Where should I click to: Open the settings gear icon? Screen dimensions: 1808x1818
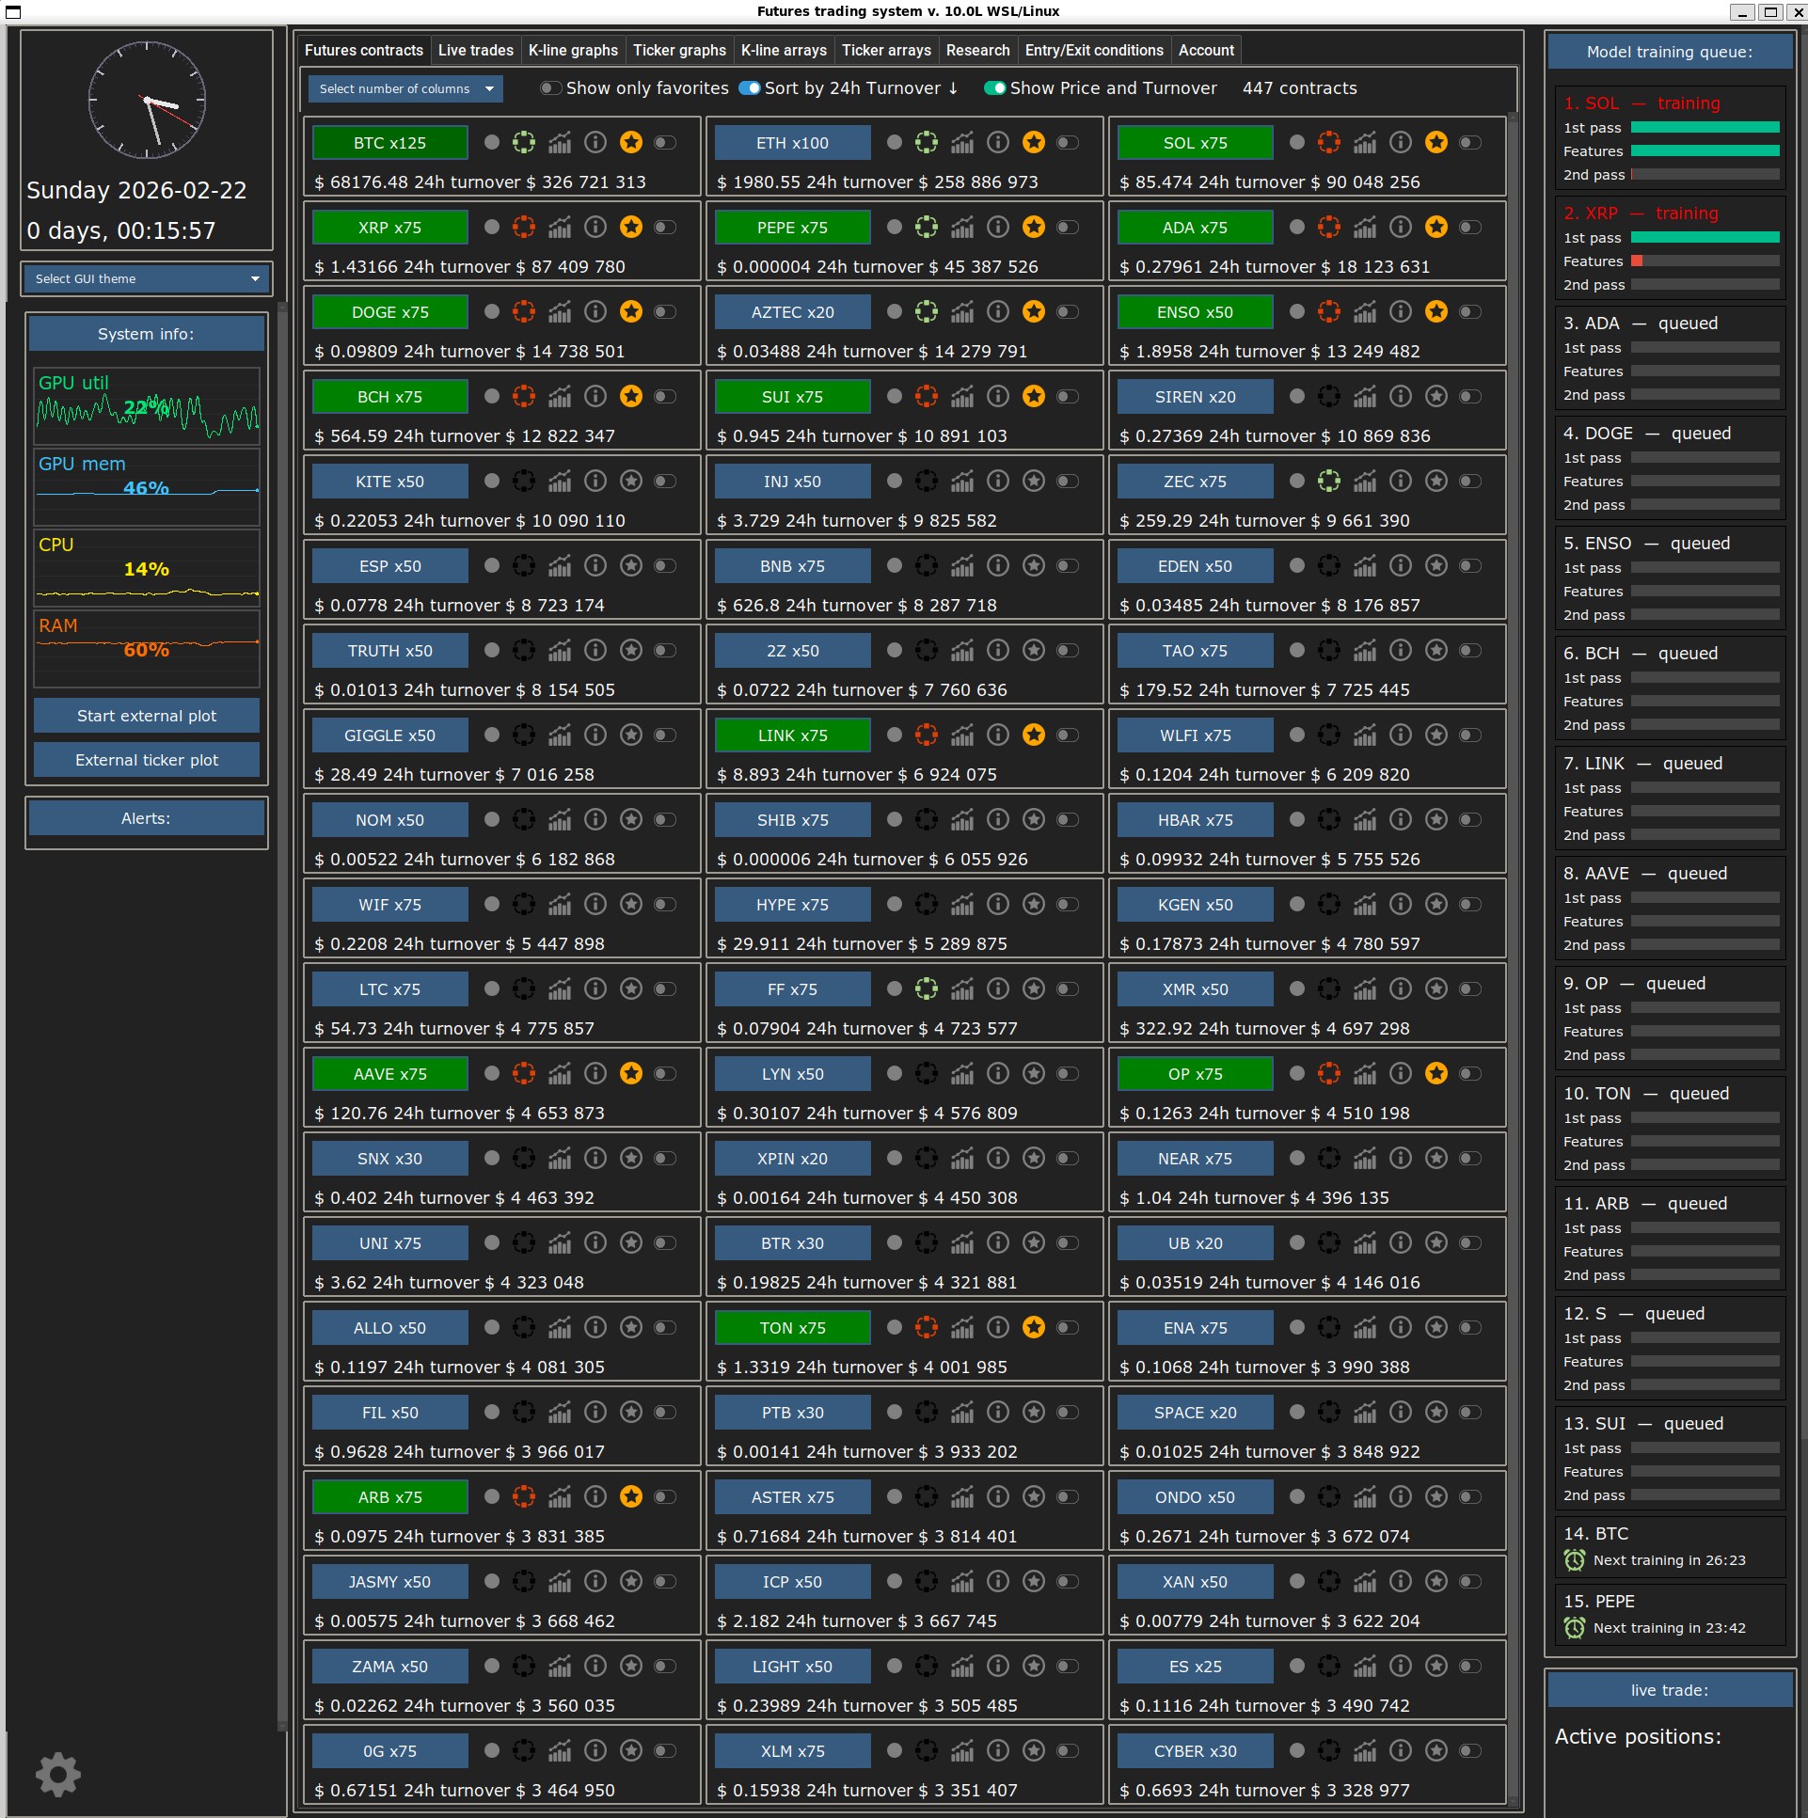58,1775
